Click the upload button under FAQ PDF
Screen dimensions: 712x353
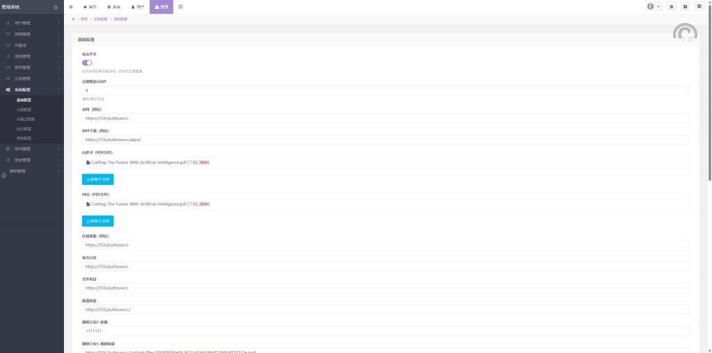(97, 222)
